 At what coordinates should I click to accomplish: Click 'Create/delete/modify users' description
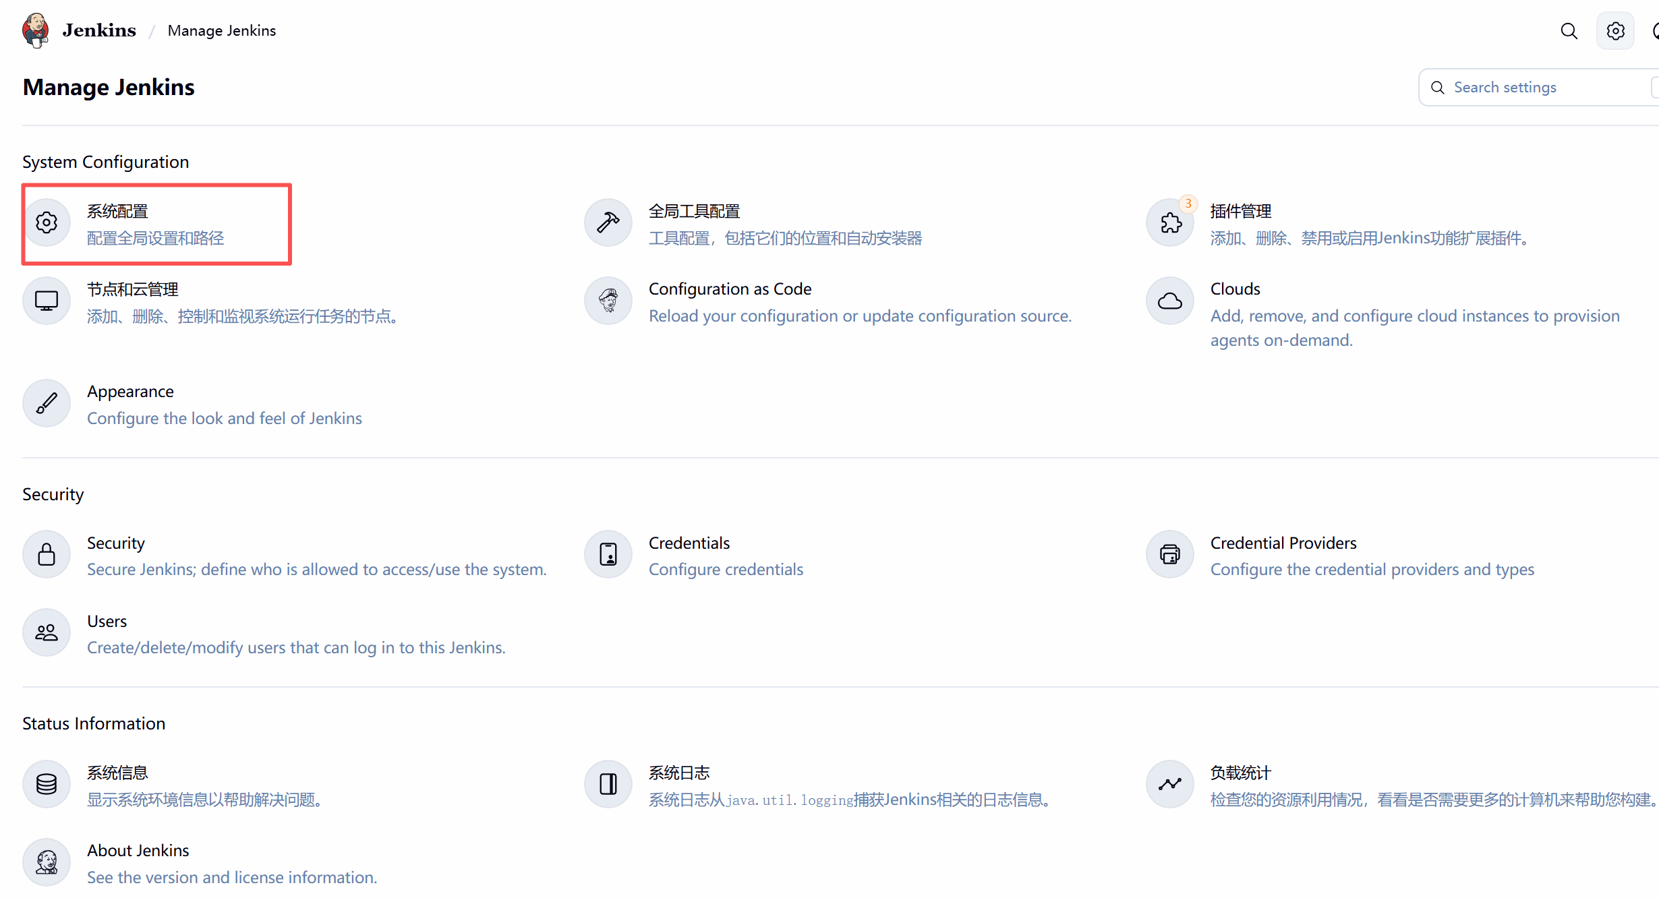coord(297,648)
